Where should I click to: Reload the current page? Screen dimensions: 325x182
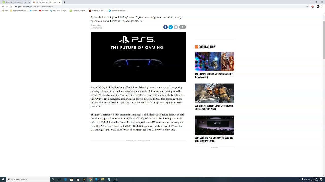(x=11, y=7)
